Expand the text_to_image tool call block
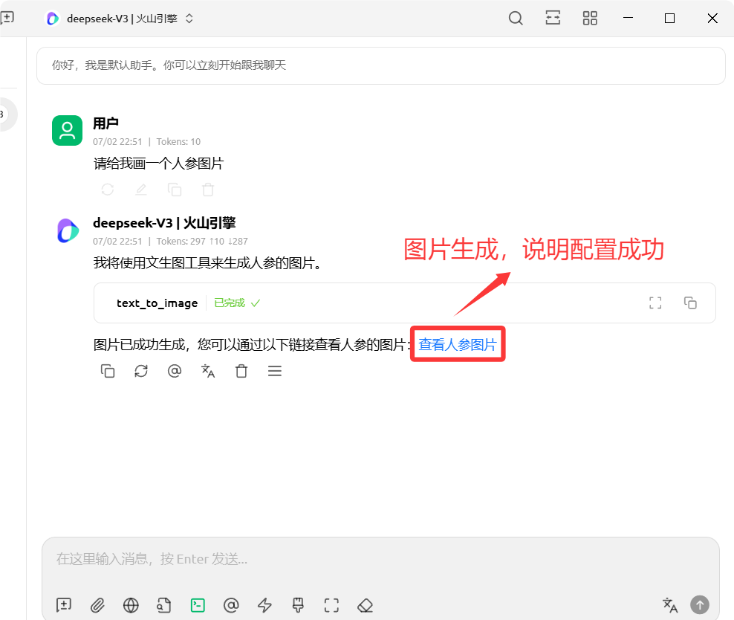734x620 pixels. (x=404, y=303)
